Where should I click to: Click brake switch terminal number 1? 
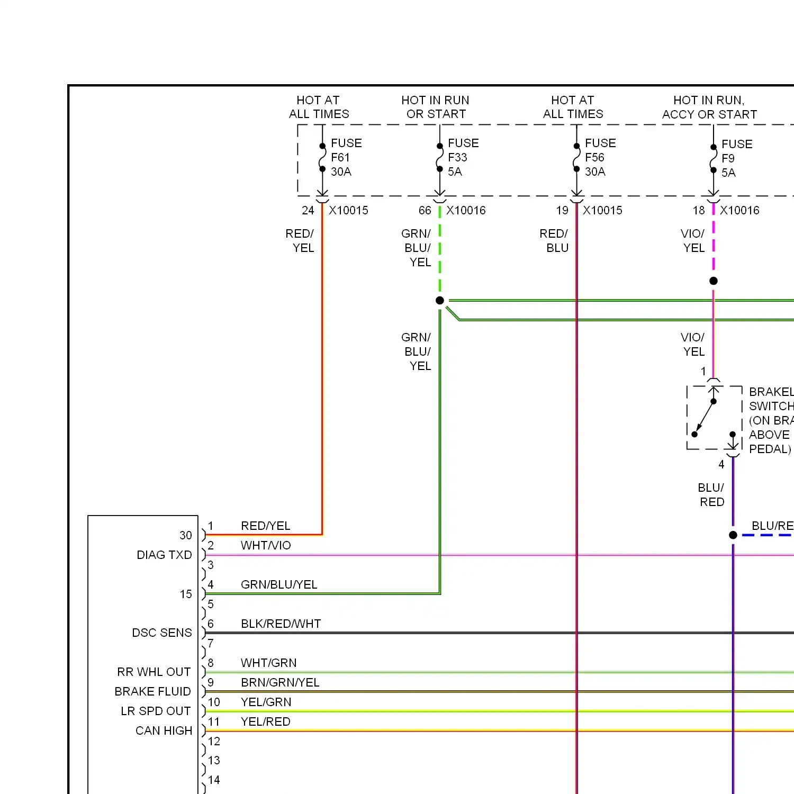pyautogui.click(x=703, y=372)
